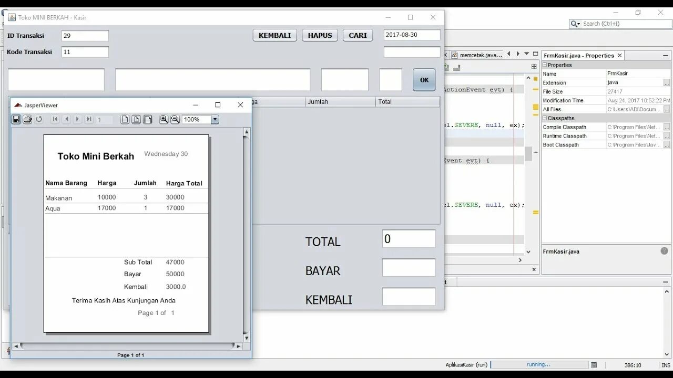Click the empty field below the date
673x378 pixels.
(x=412, y=52)
